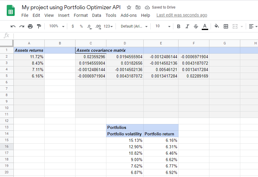The width and height of the screenshot is (258, 177).
Task: Open the Edit menu
Action: coord(36,15)
